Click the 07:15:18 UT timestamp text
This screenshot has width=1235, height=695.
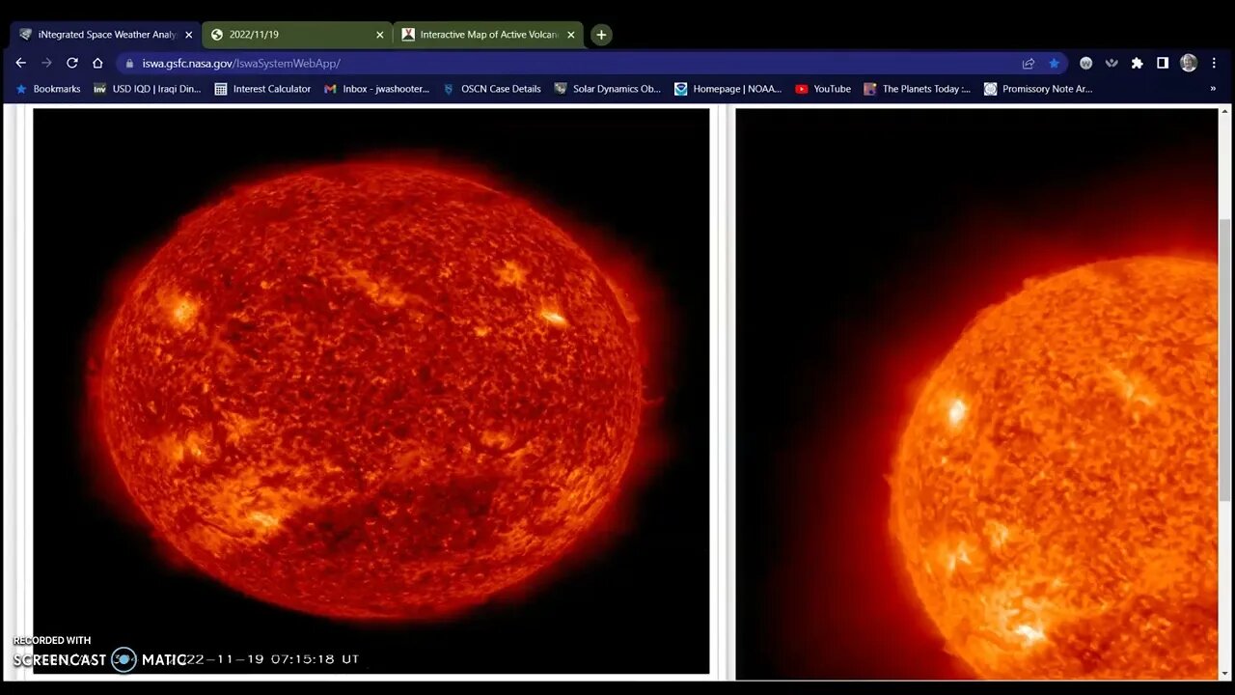pyautogui.click(x=315, y=659)
